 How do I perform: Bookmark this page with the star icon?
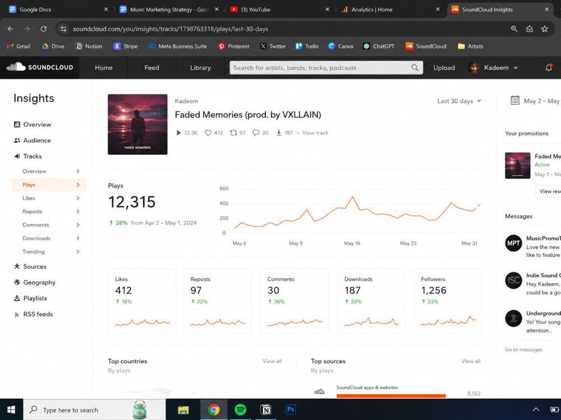[x=545, y=29]
